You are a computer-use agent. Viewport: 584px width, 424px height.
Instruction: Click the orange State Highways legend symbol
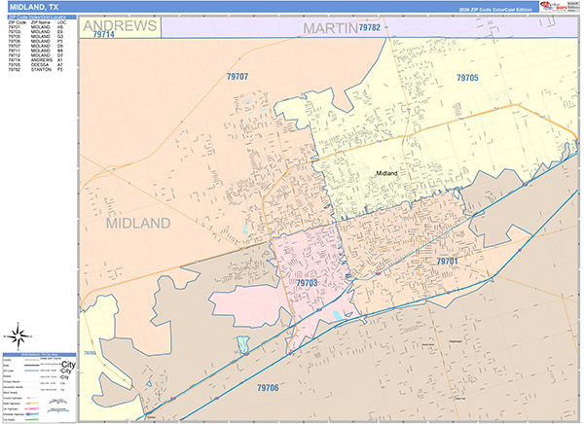pyautogui.click(x=32, y=404)
